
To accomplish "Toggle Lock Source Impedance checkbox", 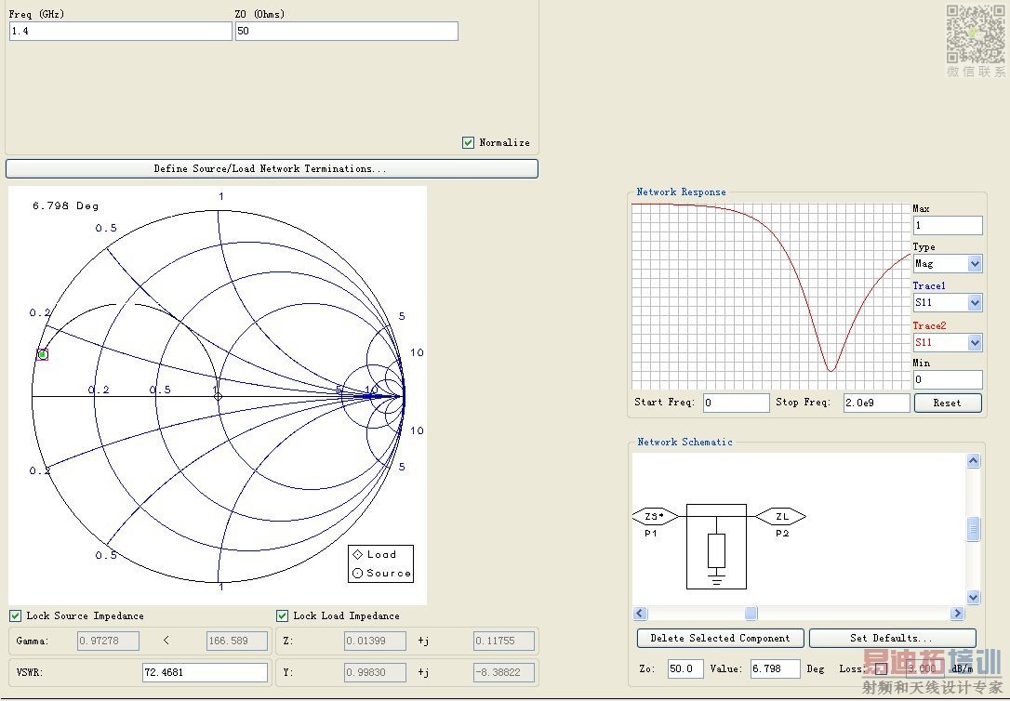I will tap(16, 615).
